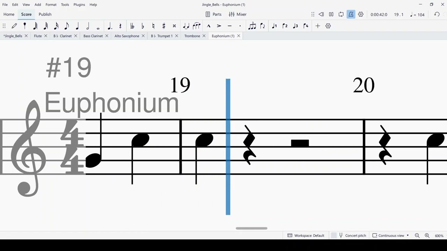Screen dimensions: 447x251
Task: Choose the eighth note duration
Action: click(x=67, y=26)
